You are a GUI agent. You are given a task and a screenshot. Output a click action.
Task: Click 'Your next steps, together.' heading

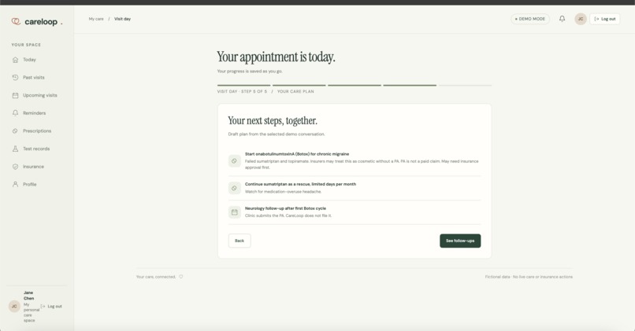point(273,120)
